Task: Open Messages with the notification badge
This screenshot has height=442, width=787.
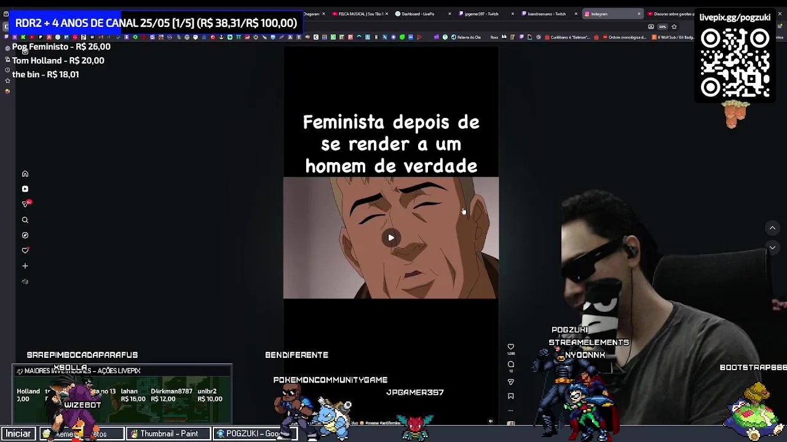Action: point(25,204)
